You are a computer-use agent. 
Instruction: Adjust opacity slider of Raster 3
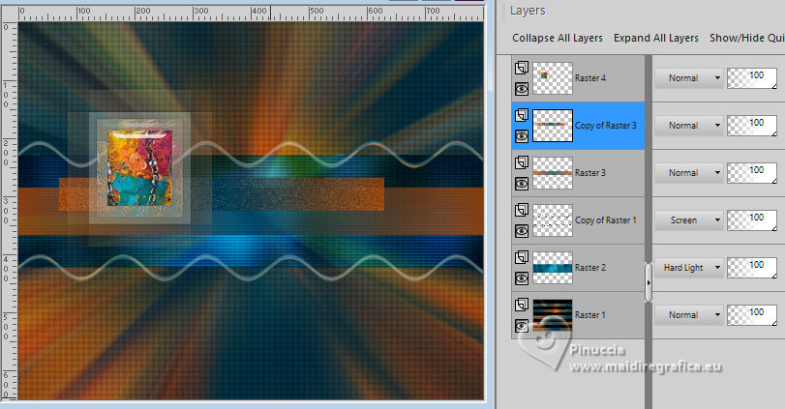pyautogui.click(x=752, y=173)
